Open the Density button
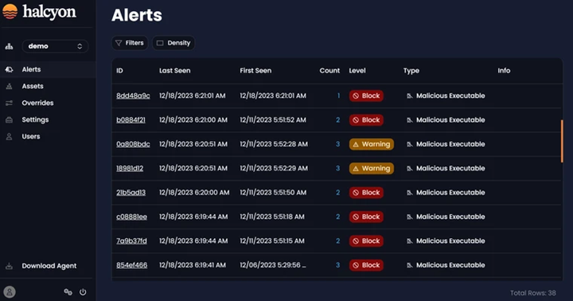Viewport: 573px width, 301px height. [173, 43]
